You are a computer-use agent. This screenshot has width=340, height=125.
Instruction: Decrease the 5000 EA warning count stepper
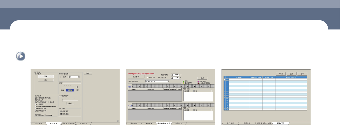point(172,74)
